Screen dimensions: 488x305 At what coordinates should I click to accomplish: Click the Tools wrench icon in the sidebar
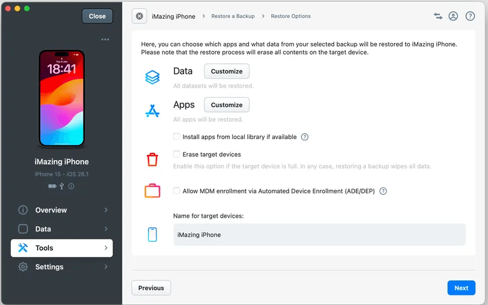point(23,248)
